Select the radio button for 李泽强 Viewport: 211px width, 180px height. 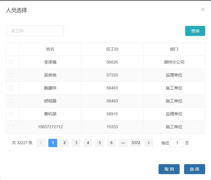[x=11, y=62]
